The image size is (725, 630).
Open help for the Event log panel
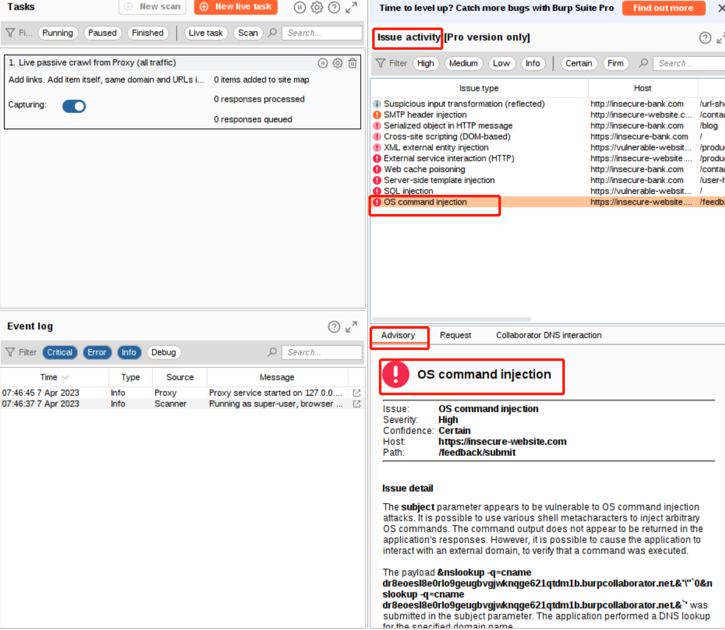pyautogui.click(x=334, y=327)
